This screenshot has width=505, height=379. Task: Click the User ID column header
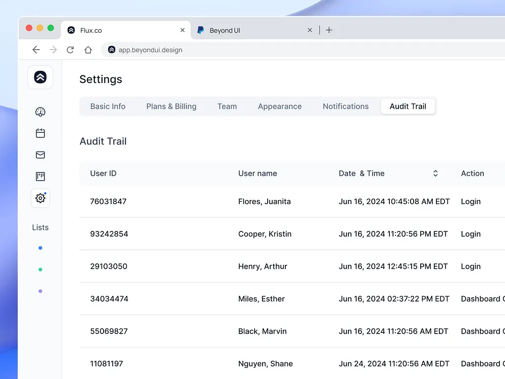point(103,173)
